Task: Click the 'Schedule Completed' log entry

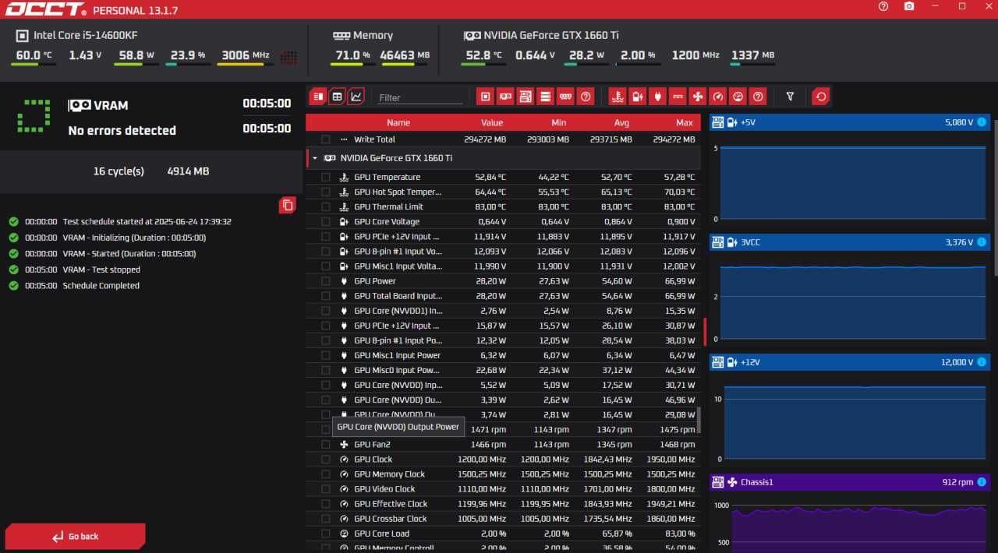Action: pos(101,286)
